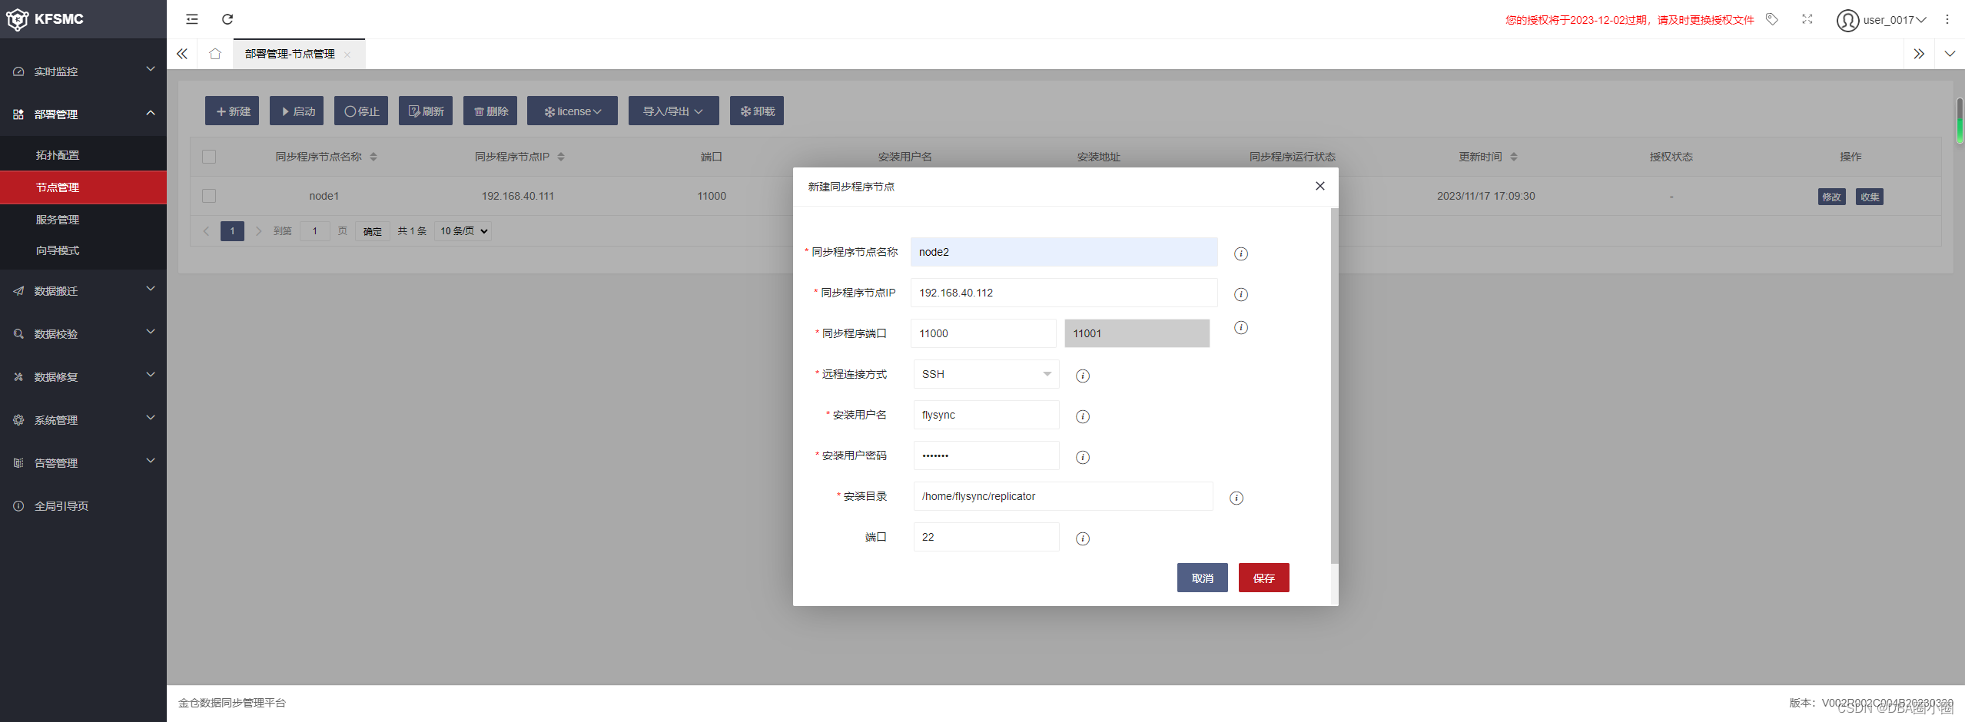Expand 数据搬迁 sidebar menu
This screenshot has width=1965, height=722.
tap(83, 290)
